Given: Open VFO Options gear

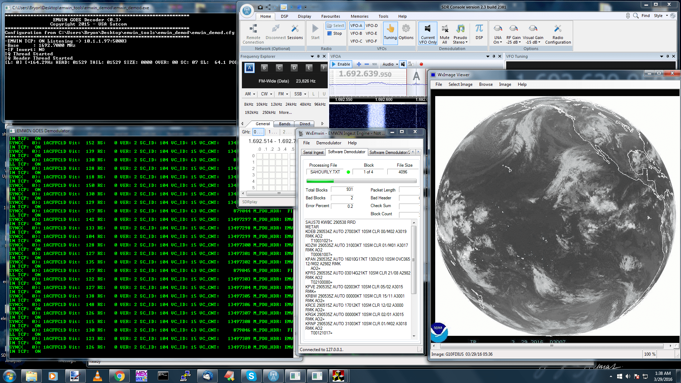Looking at the screenshot, I should click(406, 32).
